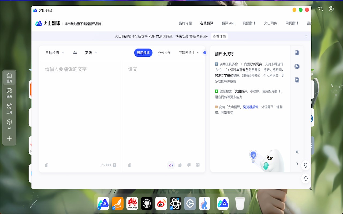Click the 译文 translation output area
The width and height of the screenshot is (343, 214).
[x=164, y=111]
